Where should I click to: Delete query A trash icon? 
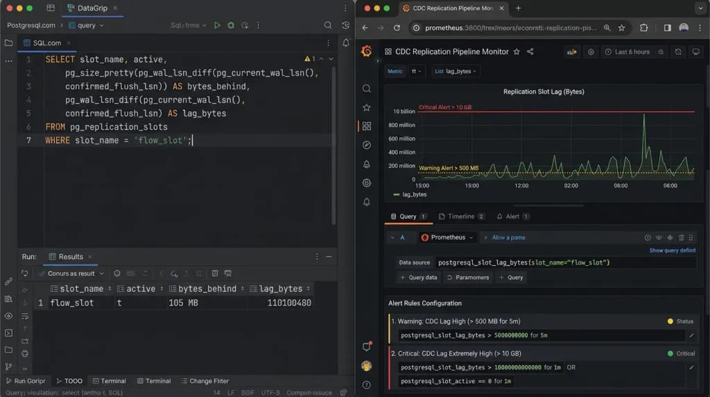681,237
